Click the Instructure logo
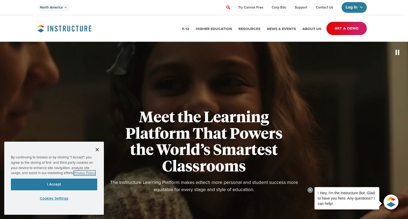Screen dimensions: 408x219 65,28
